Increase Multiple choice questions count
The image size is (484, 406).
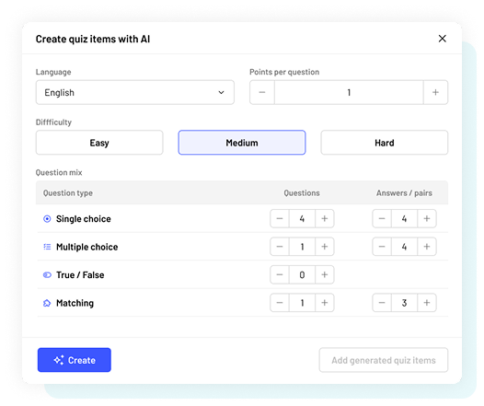coord(325,247)
